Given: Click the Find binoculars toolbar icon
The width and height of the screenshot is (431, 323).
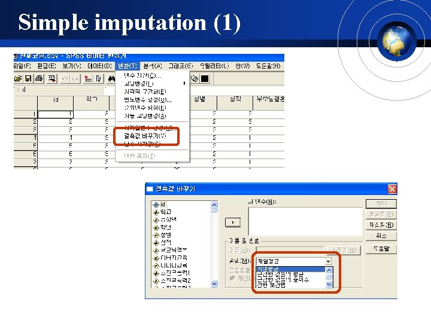Looking at the screenshot, I should [111, 79].
